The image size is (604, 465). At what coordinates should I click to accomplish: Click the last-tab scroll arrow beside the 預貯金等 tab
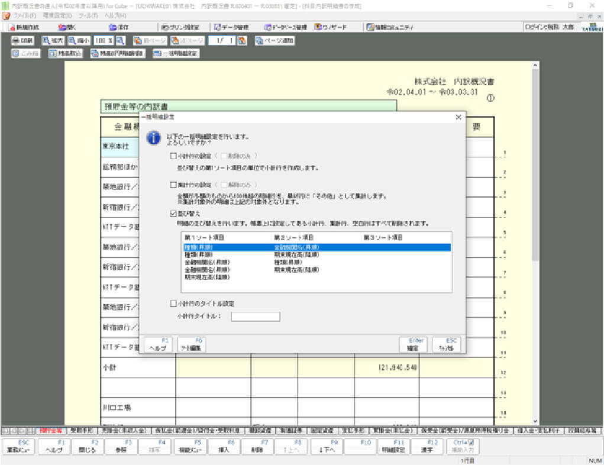31,430
